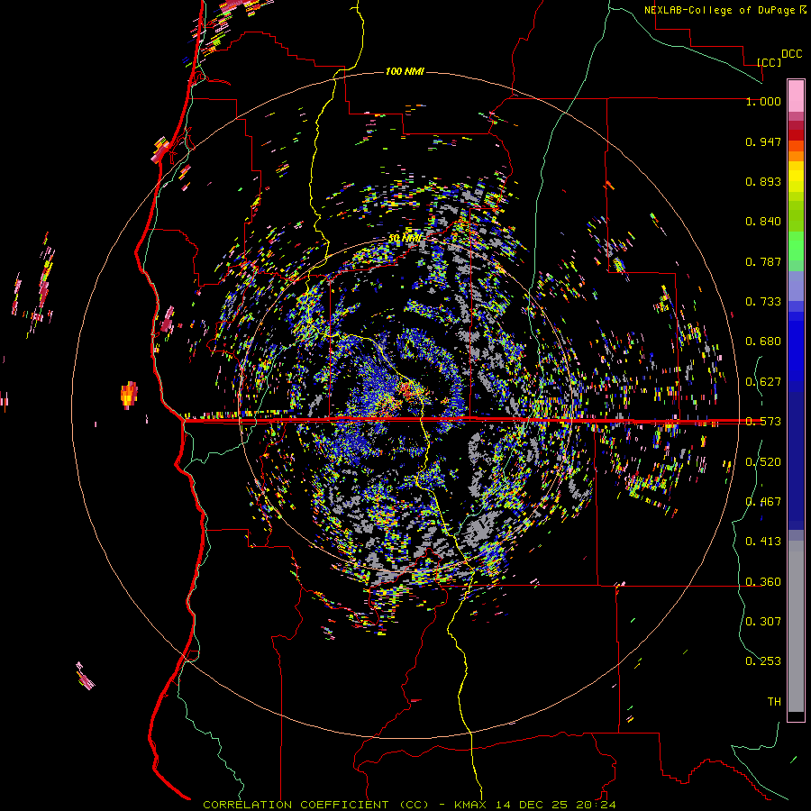811x811 pixels.
Task: Pick the 0.573 scale value
Action: (x=763, y=422)
